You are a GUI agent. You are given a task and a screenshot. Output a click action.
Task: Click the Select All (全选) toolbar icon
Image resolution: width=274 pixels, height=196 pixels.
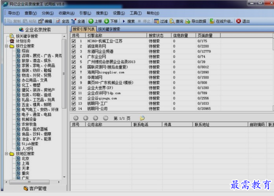click(58, 21)
